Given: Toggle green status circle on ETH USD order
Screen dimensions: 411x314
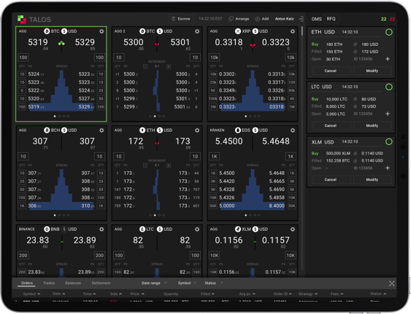Looking at the screenshot, I should [389, 32].
